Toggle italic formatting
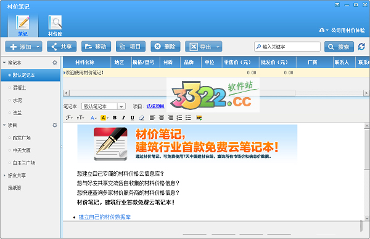The height and width of the screenshot is (239, 370). coord(123,118)
